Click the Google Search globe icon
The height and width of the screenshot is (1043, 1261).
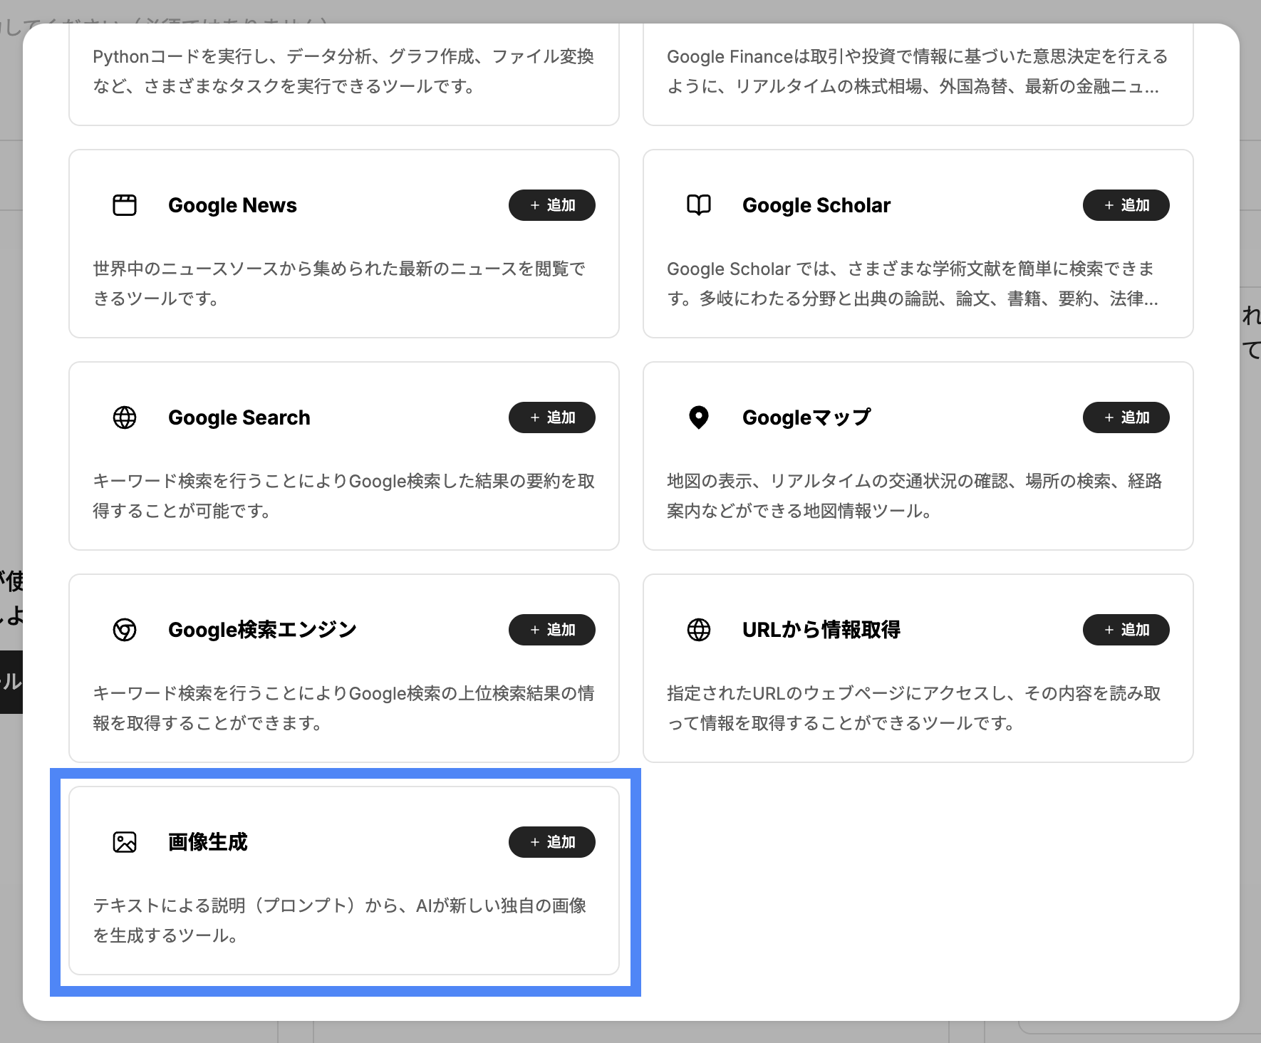125,417
